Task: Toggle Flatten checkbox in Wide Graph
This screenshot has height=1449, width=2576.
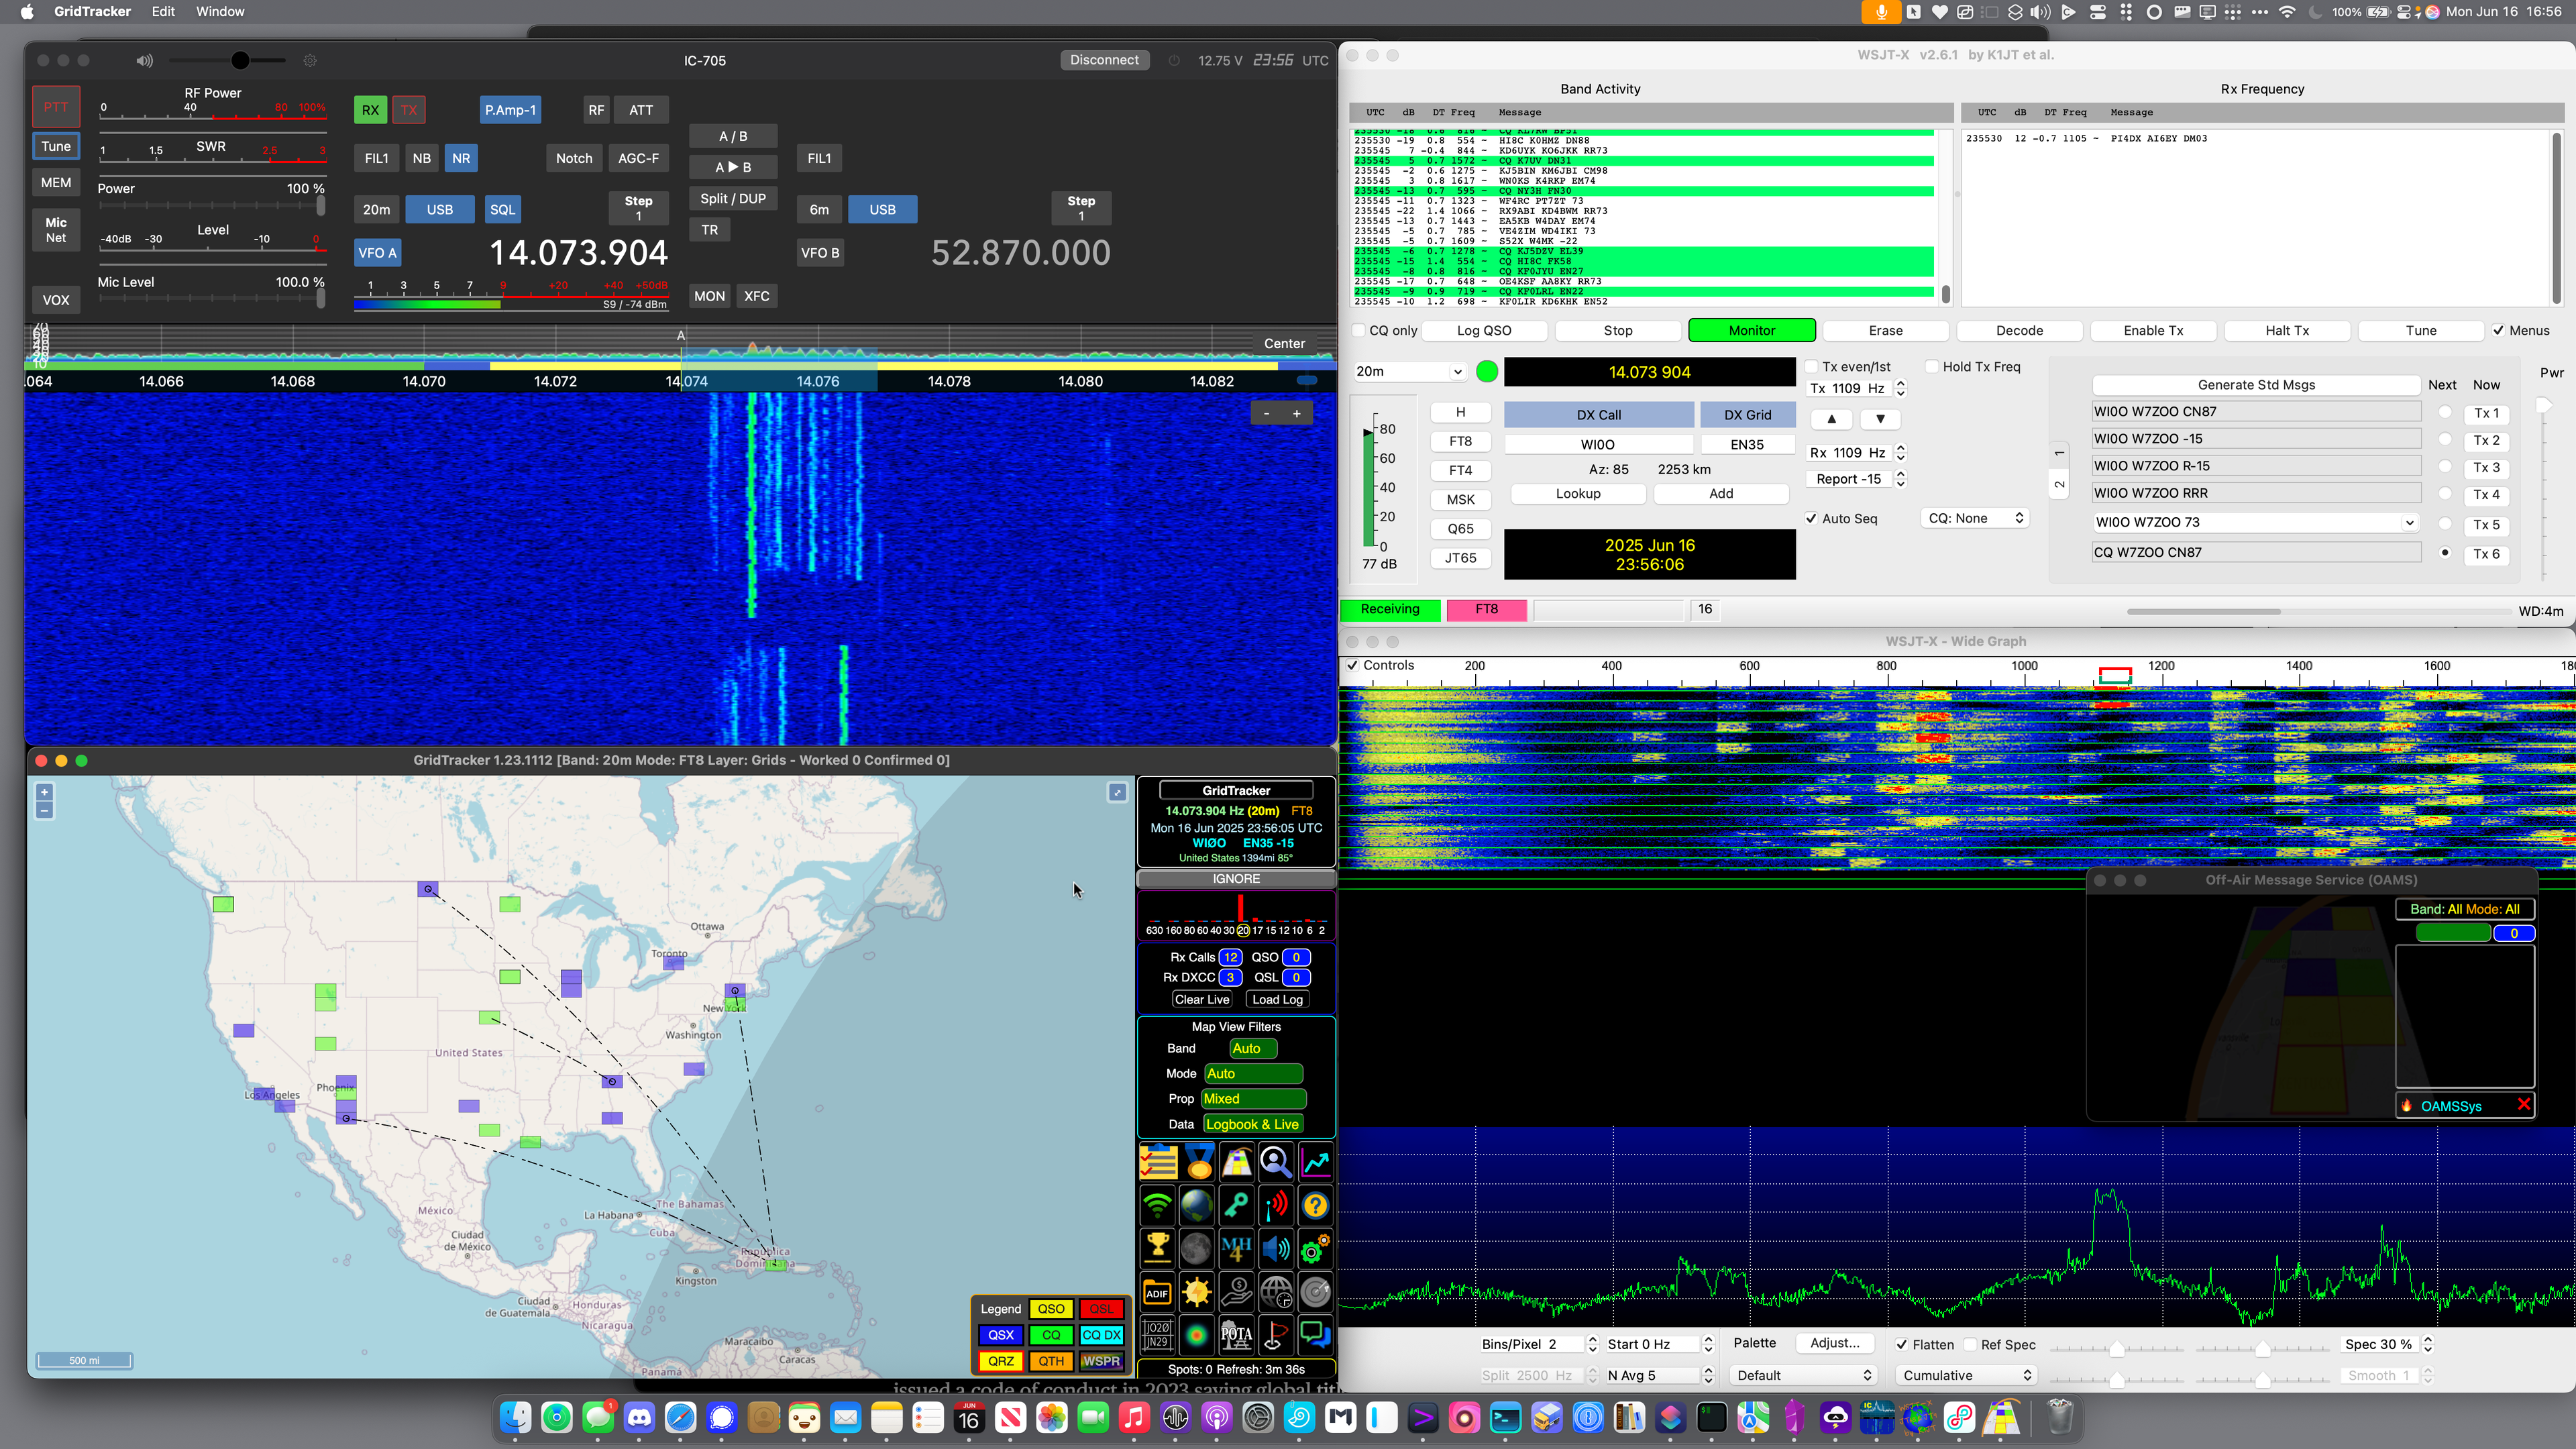Action: (1901, 1345)
